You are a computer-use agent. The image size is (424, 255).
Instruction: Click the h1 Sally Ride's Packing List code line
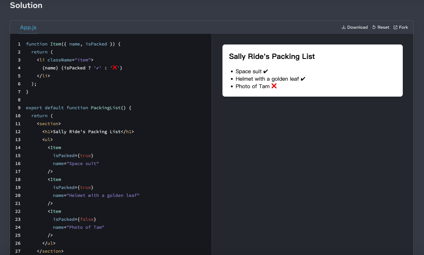tap(88, 132)
